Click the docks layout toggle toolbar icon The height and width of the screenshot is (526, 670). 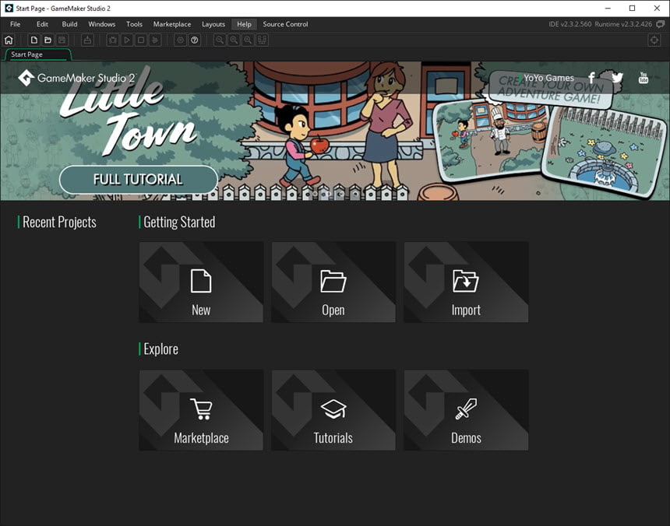pos(262,40)
